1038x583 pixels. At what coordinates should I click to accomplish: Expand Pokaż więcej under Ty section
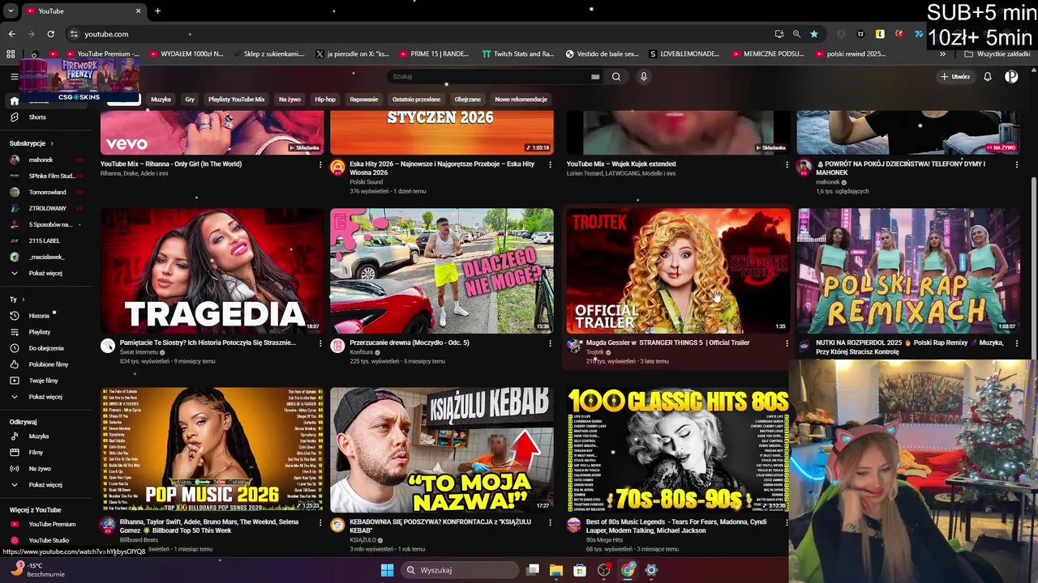[47, 397]
